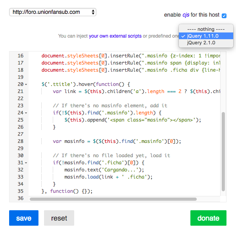Choose jQuery 2.1.0 from the dropdown list

206,43
